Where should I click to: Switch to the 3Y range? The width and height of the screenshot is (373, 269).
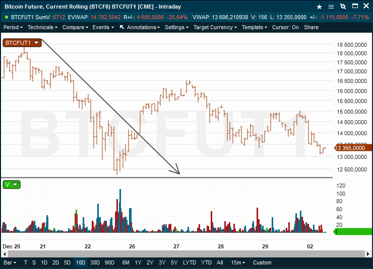(x=162, y=262)
